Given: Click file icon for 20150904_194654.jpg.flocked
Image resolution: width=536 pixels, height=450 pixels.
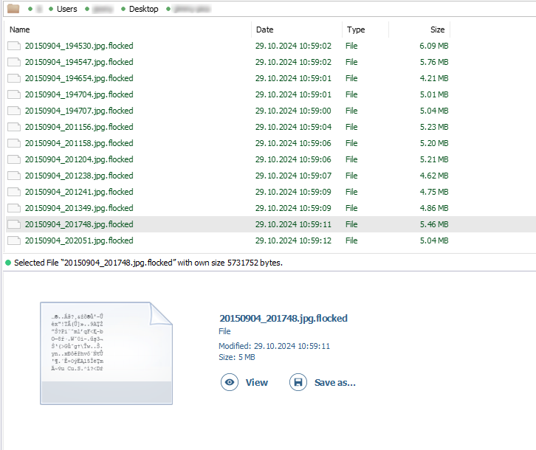Looking at the screenshot, I should [14, 78].
